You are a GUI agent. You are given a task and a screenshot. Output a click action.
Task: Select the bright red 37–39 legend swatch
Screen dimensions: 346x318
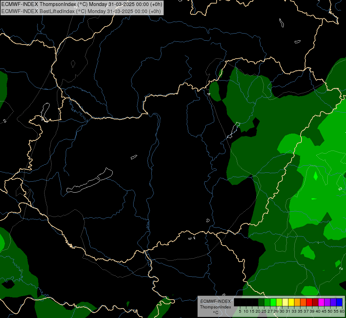(x=309, y=302)
